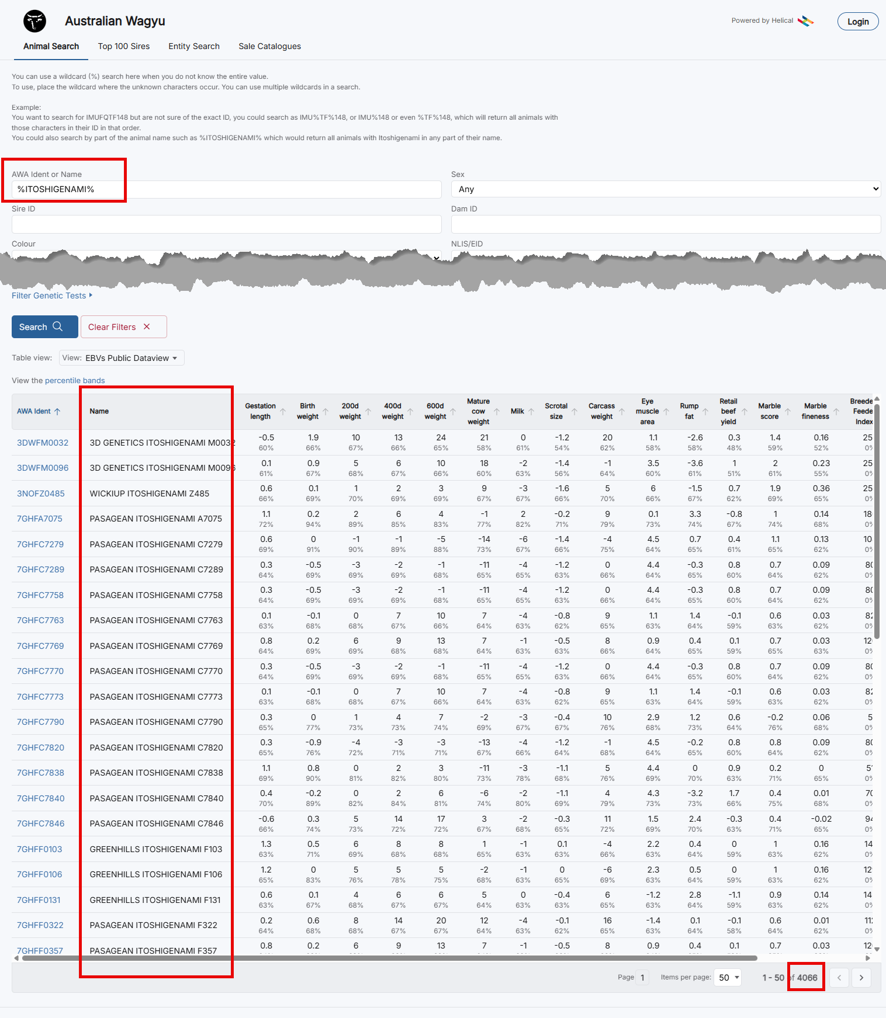Open Items per page dropdown

[x=728, y=978]
